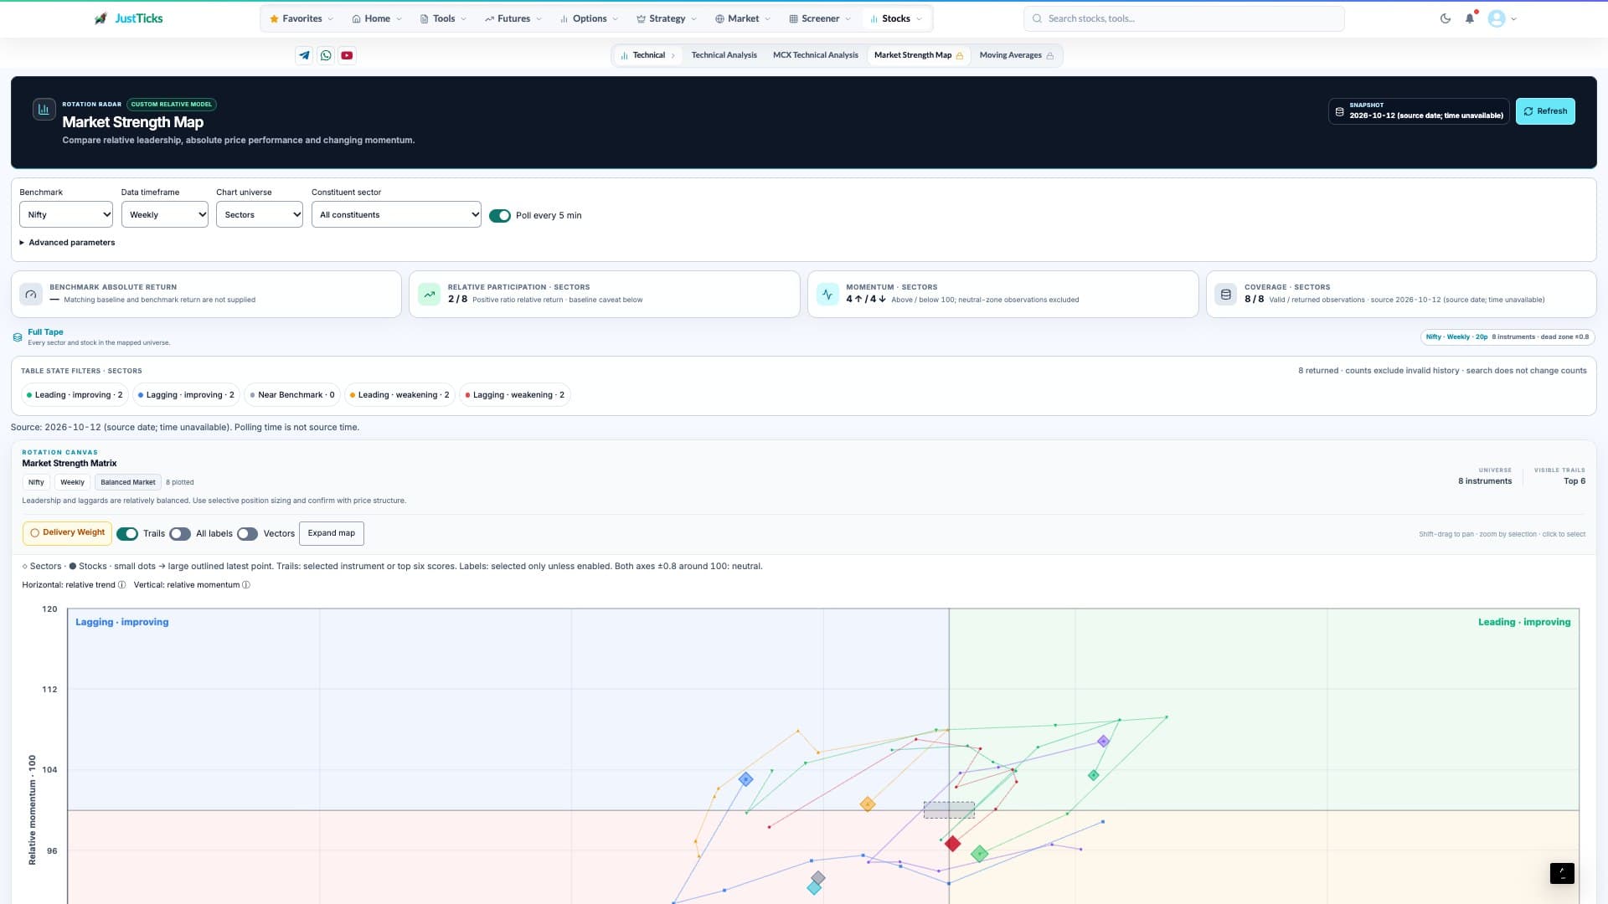1608x904 pixels.
Task: Open the WhatsApp icon link
Action: pyautogui.click(x=326, y=55)
